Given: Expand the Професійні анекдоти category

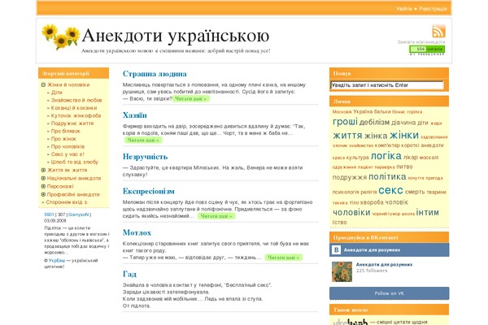Looking at the screenshot, I should click(44, 194).
